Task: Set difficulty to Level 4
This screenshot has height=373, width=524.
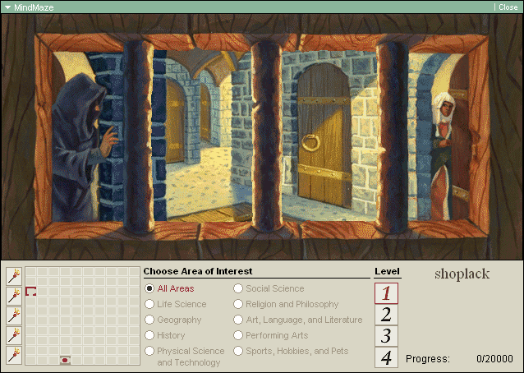Action: [386, 357]
